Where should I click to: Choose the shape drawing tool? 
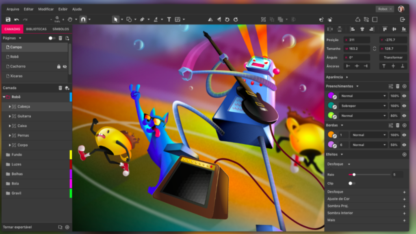(x=129, y=19)
